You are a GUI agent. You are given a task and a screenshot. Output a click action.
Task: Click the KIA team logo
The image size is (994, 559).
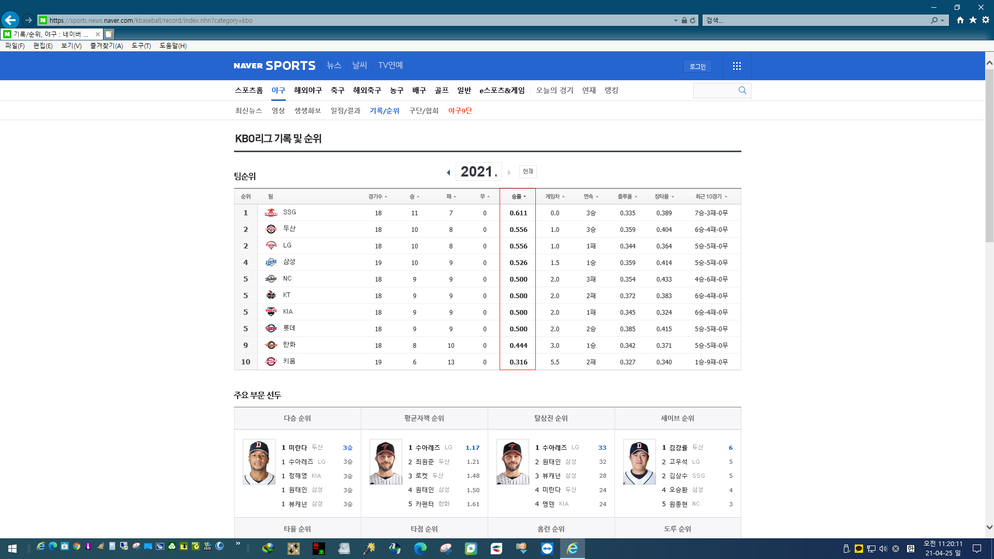tap(271, 312)
